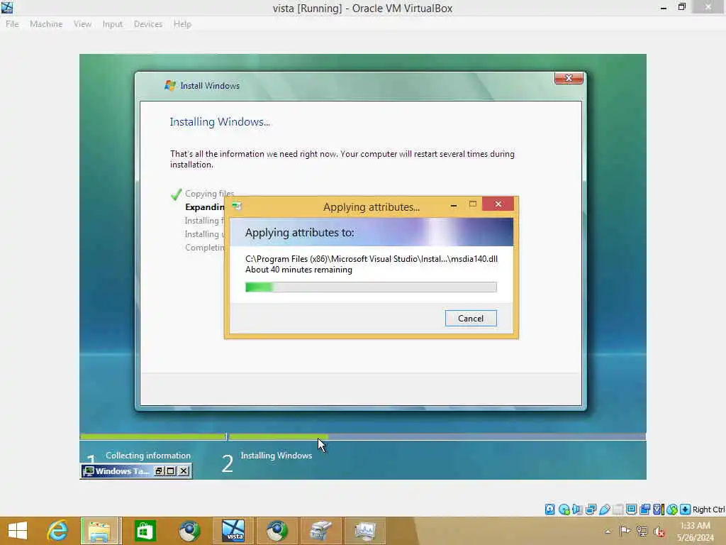Click the Windows flag icon in Install Windows title
This screenshot has height=545, width=726.
point(170,85)
